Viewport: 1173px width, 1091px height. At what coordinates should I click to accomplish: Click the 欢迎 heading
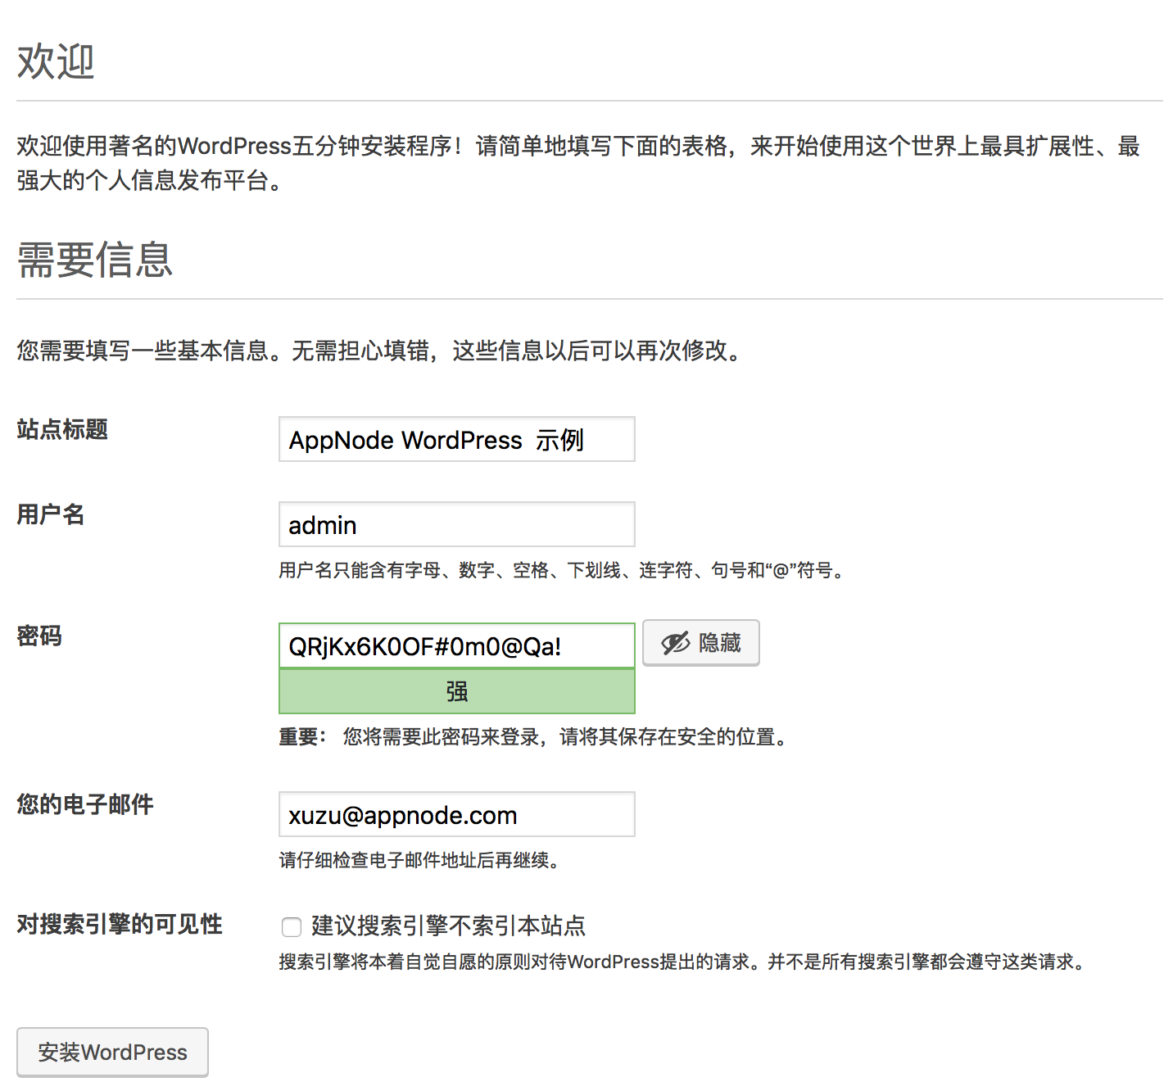coord(56,61)
